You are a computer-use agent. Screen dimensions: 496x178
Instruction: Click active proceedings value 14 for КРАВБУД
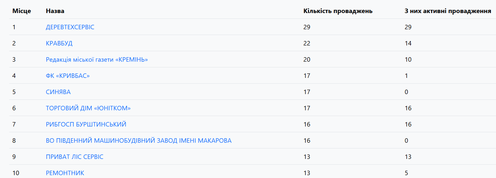408,43
